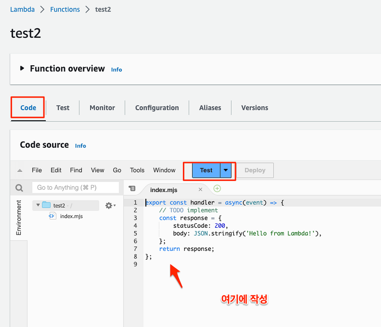
Task: Open the Test button dropdown arrow
Action: click(226, 170)
